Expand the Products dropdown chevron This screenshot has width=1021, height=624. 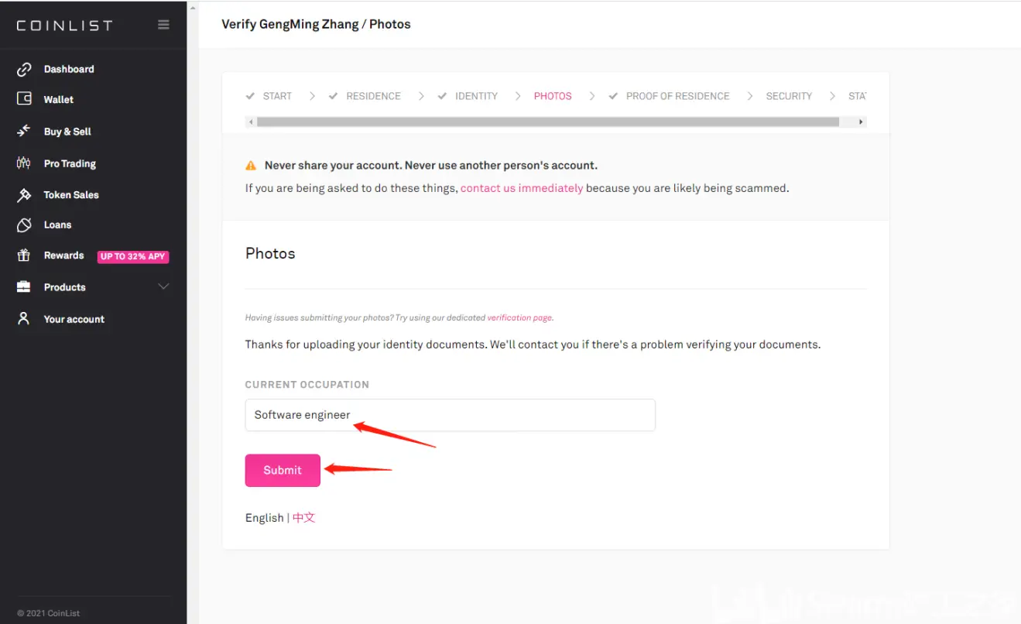pyautogui.click(x=163, y=286)
